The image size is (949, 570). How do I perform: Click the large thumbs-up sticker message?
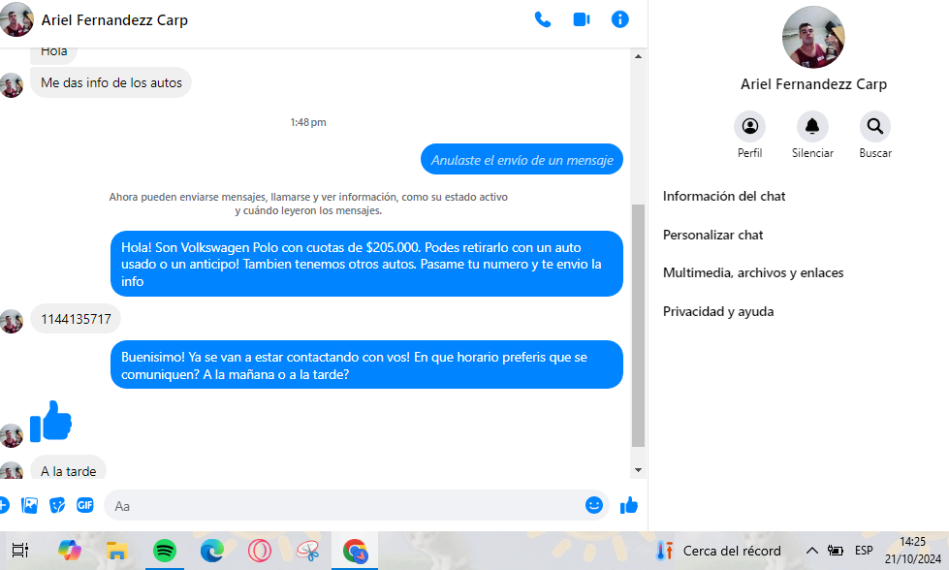pyautogui.click(x=50, y=421)
